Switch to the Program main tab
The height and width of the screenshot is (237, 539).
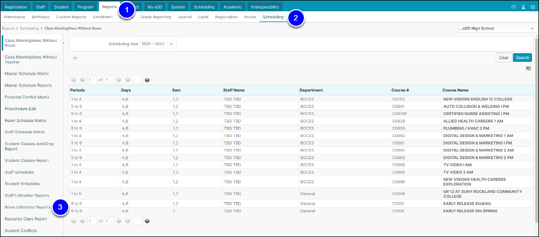tap(86, 7)
